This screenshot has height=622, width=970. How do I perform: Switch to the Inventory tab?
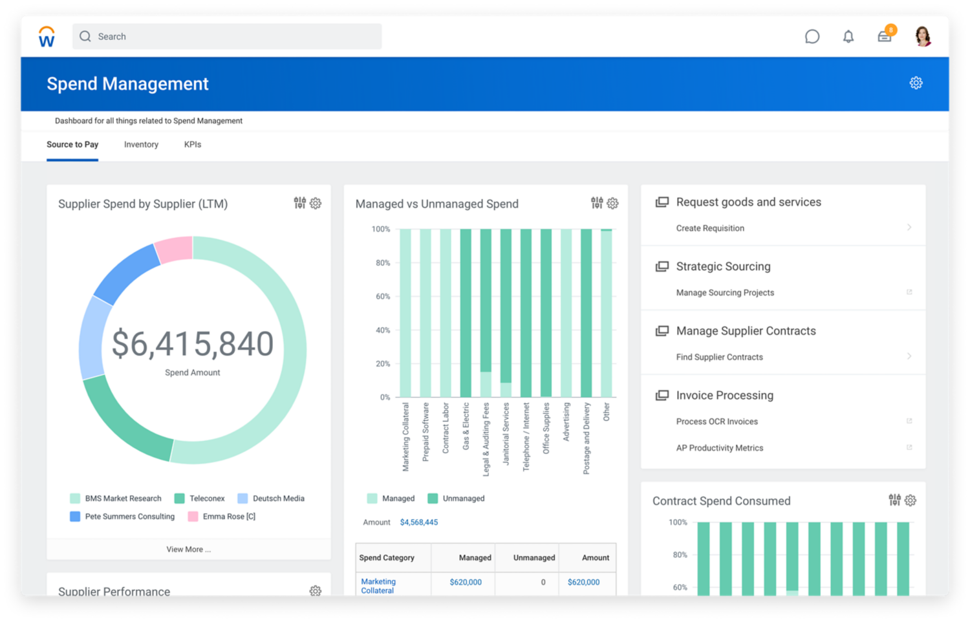(141, 144)
